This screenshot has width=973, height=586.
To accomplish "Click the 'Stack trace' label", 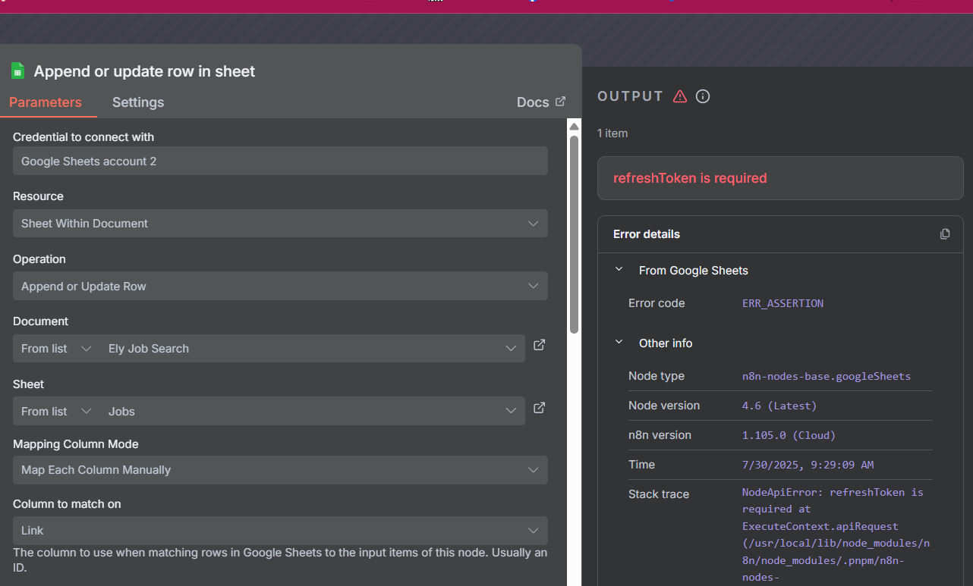I will tap(659, 494).
